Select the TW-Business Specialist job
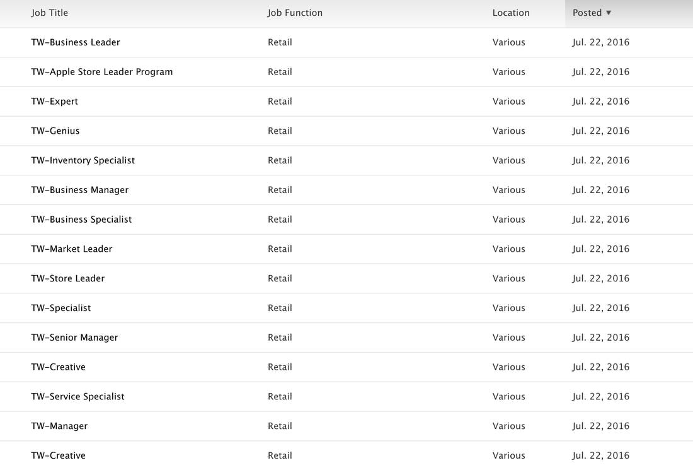 [82, 220]
